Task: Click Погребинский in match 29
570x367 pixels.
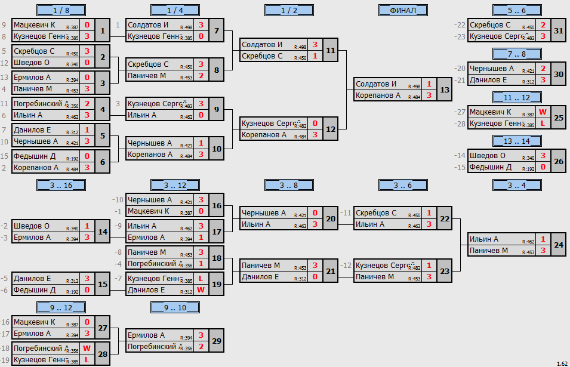Action: pyautogui.click(x=153, y=346)
